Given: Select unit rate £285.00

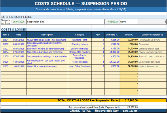Looking at the screenshot, I should coord(112,40).
